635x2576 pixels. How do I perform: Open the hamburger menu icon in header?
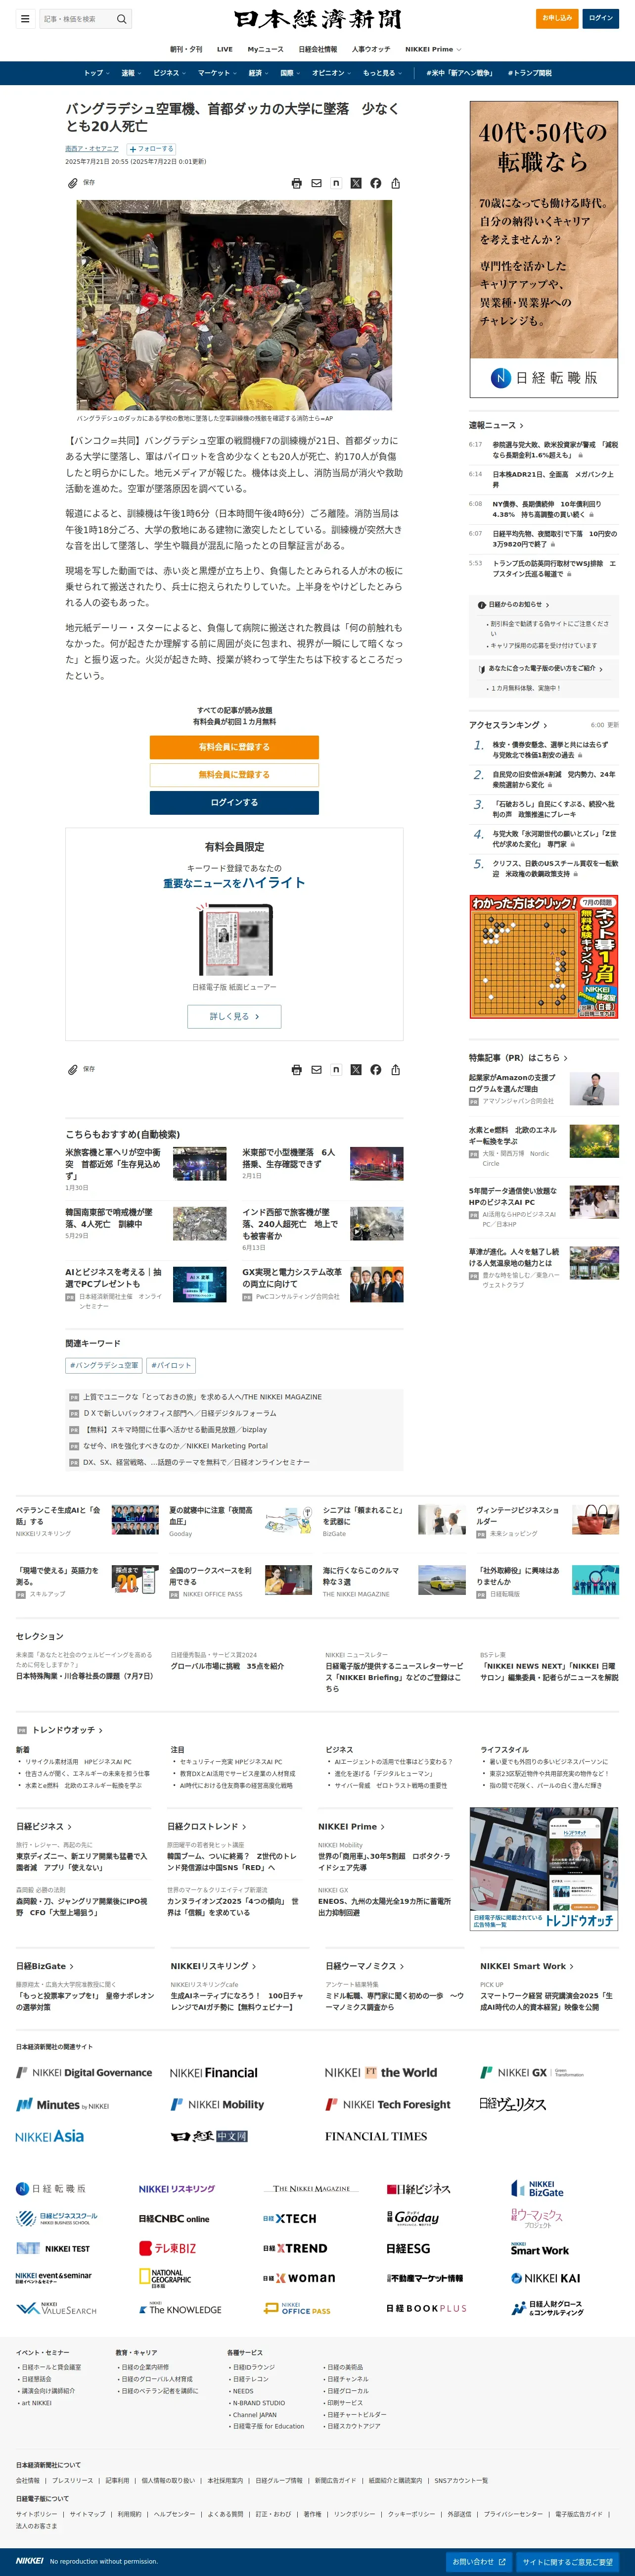(25, 19)
